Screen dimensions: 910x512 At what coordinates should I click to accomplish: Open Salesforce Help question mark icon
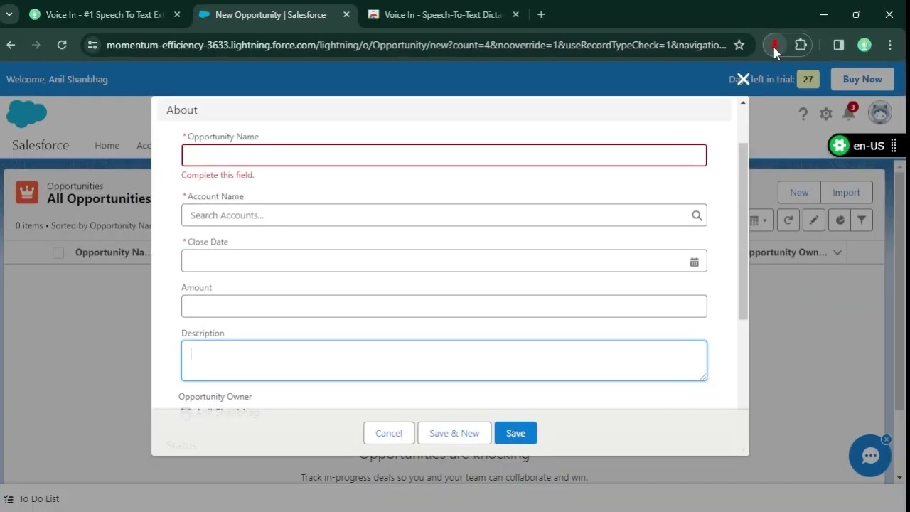(x=803, y=114)
